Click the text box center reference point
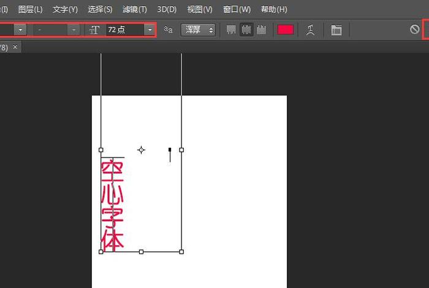Viewport: 429px width, 288px height. pyautogui.click(x=141, y=150)
